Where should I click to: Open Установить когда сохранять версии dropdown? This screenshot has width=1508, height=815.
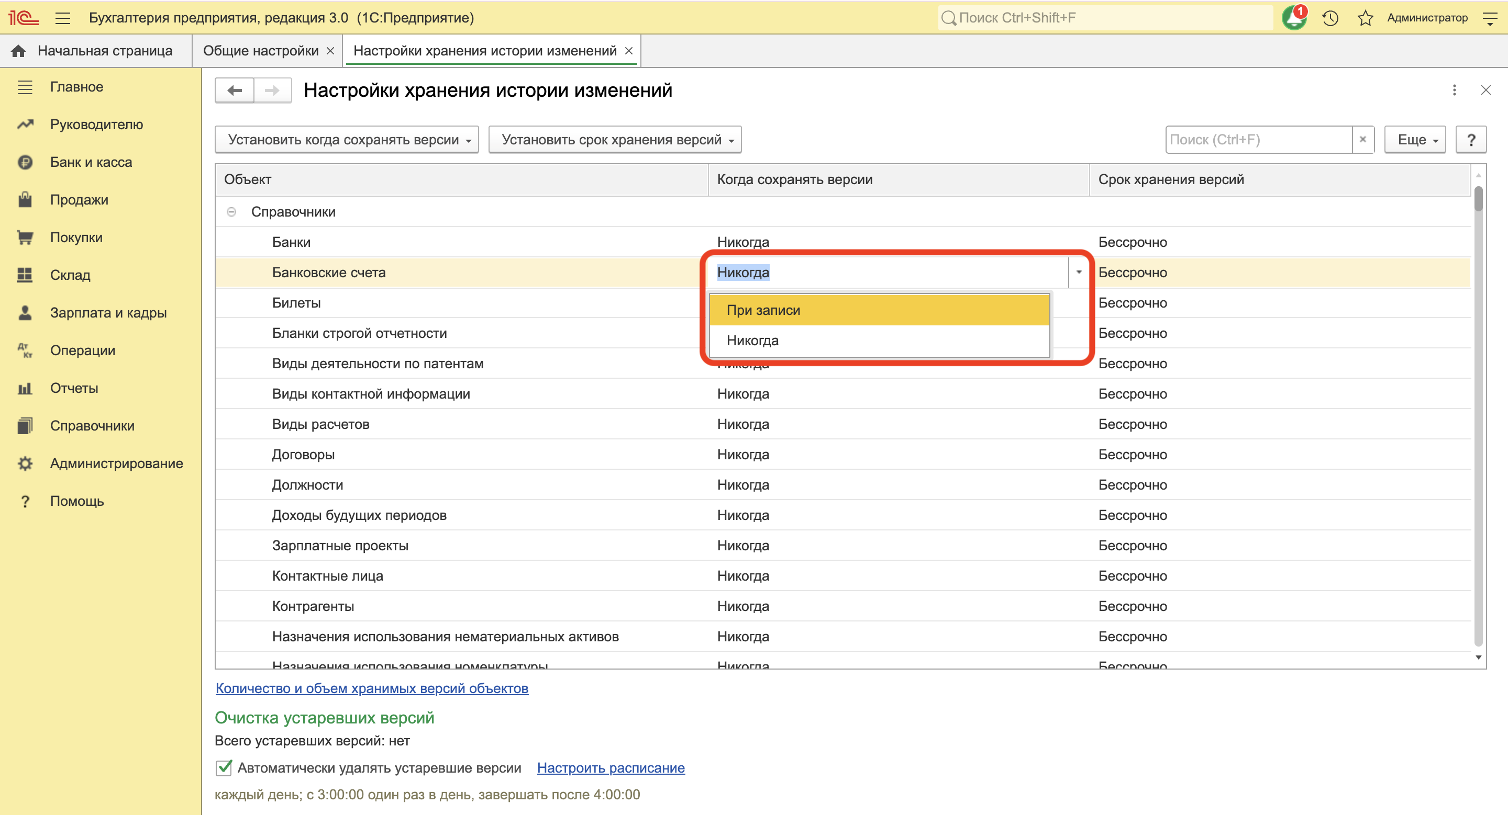coord(347,139)
